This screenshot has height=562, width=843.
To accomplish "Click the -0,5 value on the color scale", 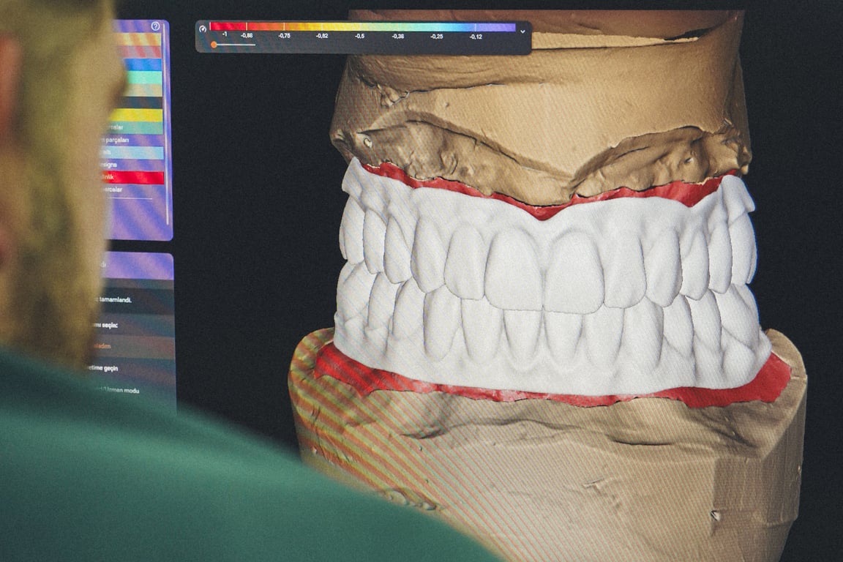I will [360, 36].
